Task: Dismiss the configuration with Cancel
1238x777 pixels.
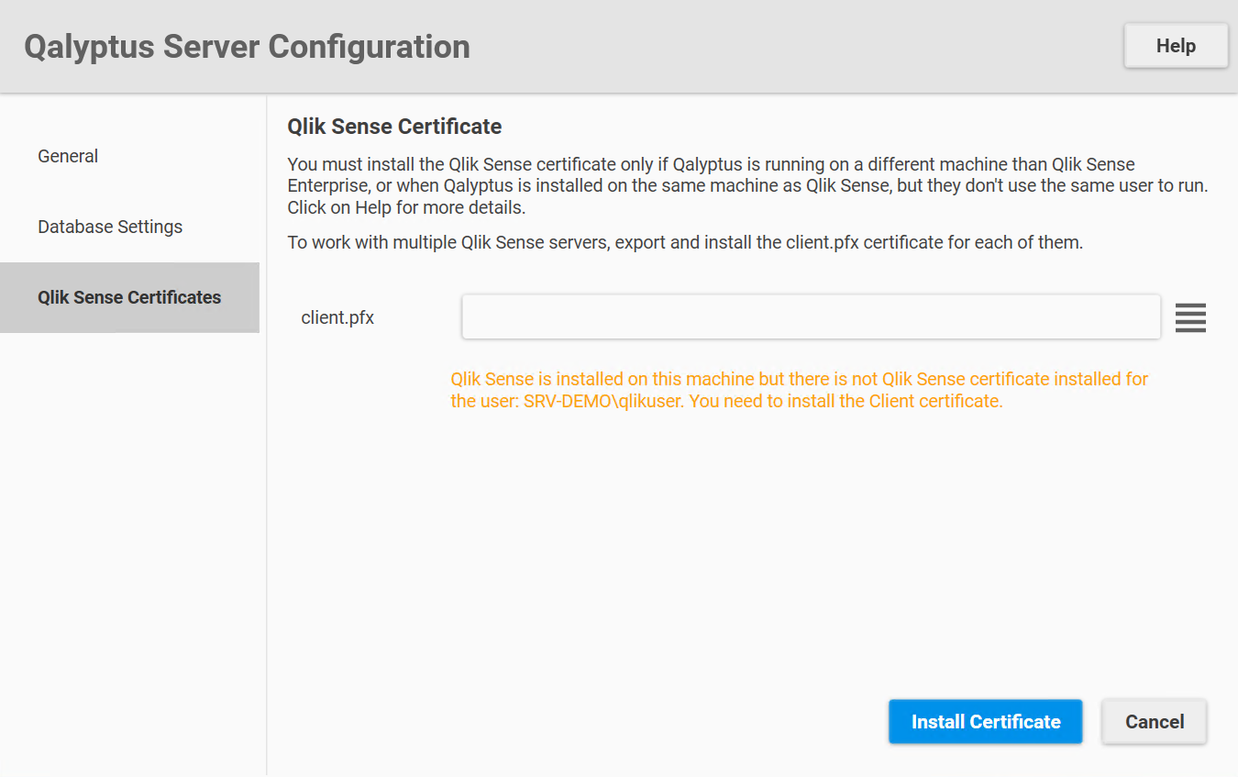Action: click(1154, 721)
